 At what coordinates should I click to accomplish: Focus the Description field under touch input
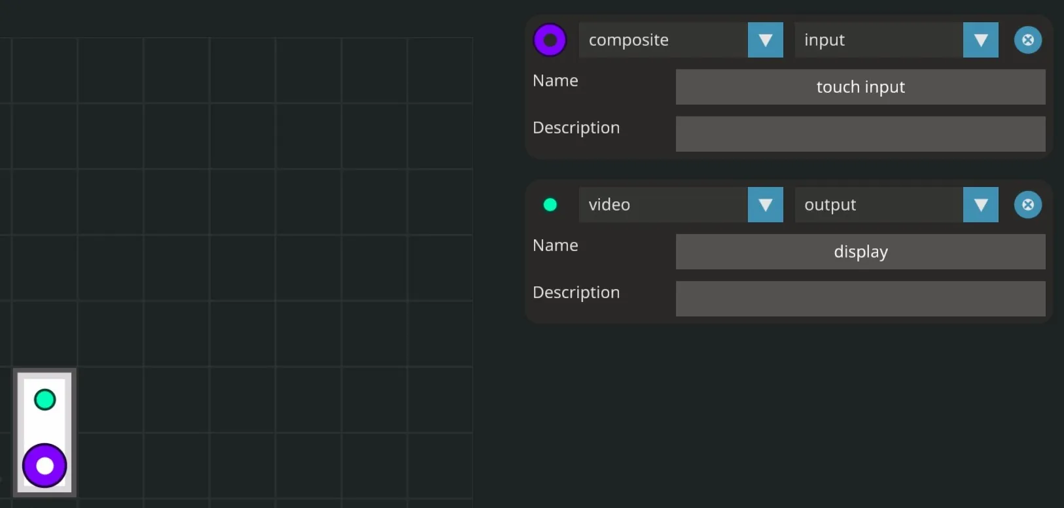pos(860,135)
